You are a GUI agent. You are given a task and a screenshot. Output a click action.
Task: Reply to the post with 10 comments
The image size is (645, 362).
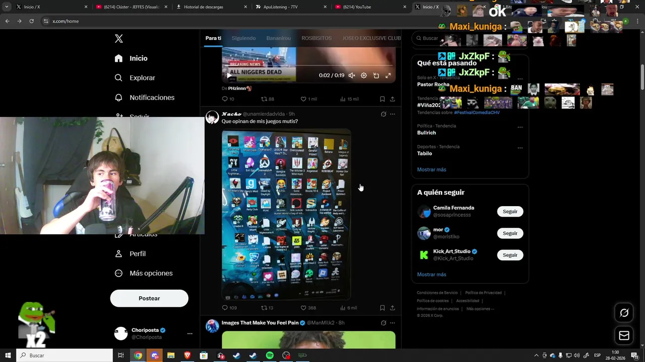(228, 99)
